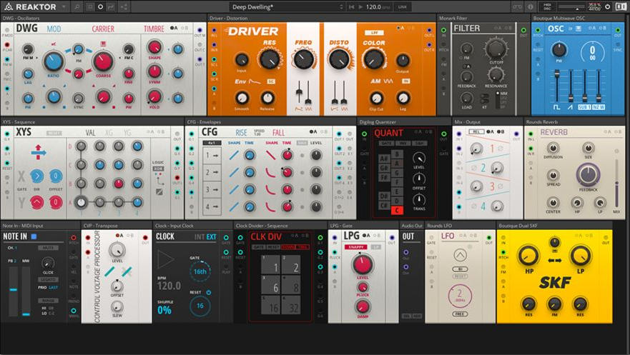630x355 pixels.
Task: Toggle the MUTE button in Note In
Action: [x=49, y=247]
